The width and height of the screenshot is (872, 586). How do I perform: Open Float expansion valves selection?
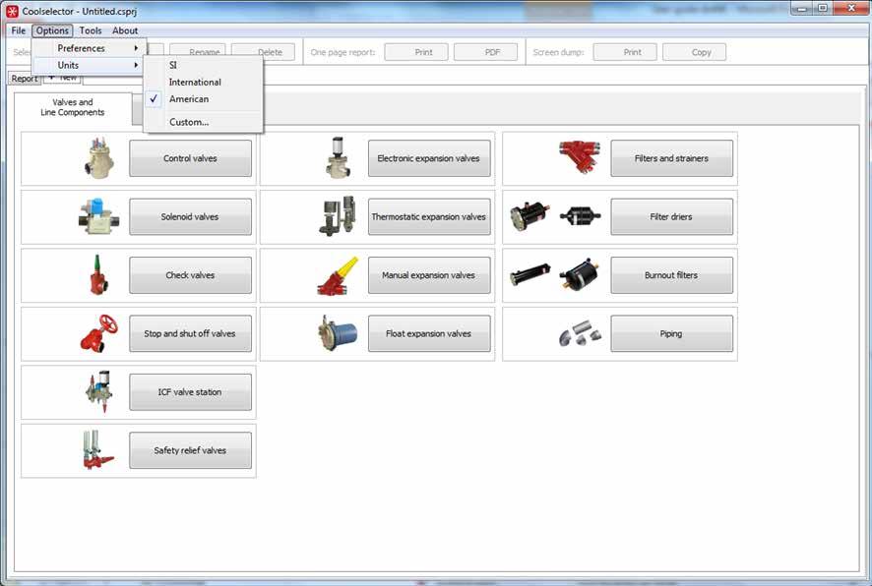pyautogui.click(x=429, y=333)
